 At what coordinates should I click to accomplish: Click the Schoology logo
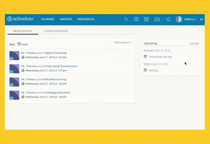click(x=21, y=19)
